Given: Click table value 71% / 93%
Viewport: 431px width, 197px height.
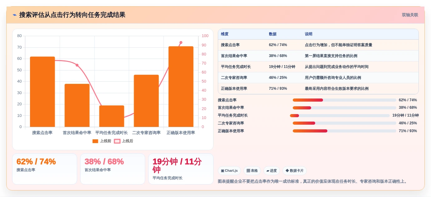Looking at the screenshot, I should click(x=278, y=89).
